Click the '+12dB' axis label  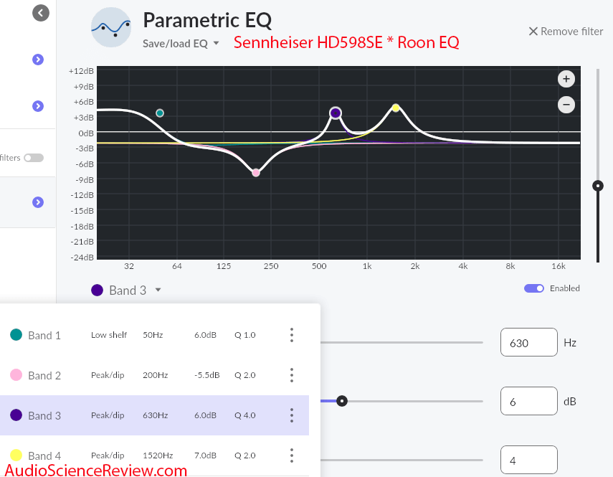click(x=81, y=71)
